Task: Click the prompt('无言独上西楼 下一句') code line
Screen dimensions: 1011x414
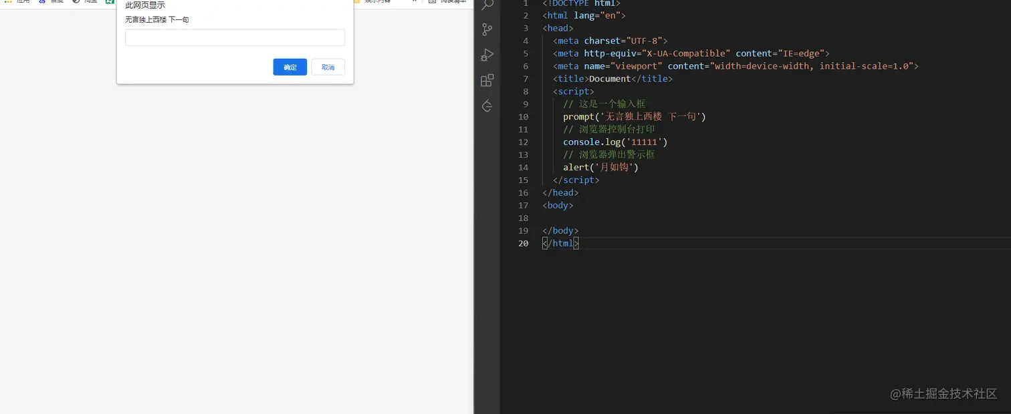Action: 635,117
